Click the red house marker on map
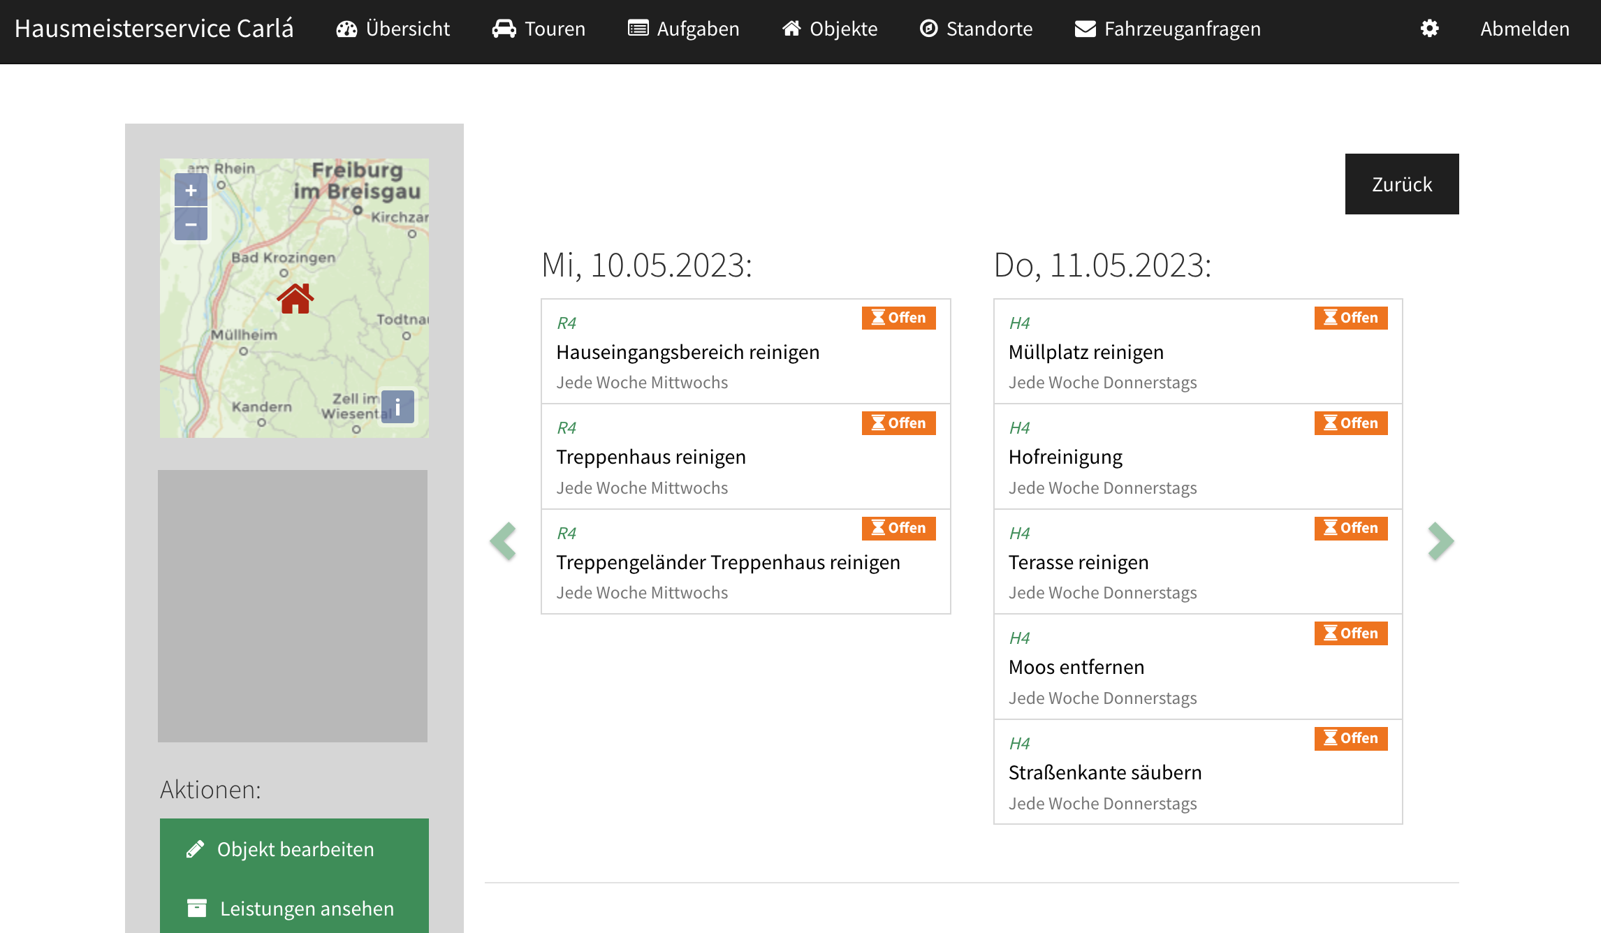Image resolution: width=1601 pixels, height=933 pixels. (295, 299)
